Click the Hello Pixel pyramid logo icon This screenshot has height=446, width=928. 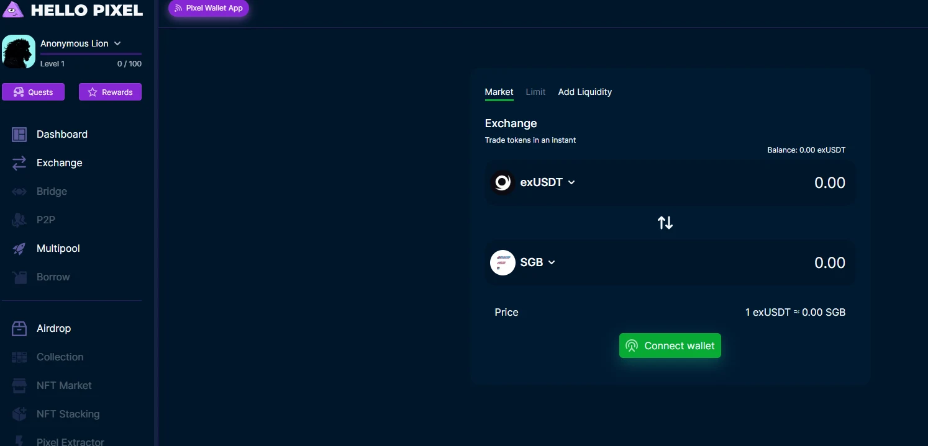tap(13, 9)
